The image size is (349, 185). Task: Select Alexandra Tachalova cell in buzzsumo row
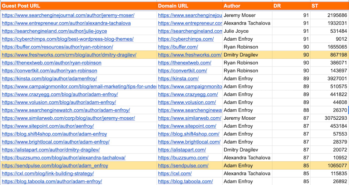coord(247,158)
